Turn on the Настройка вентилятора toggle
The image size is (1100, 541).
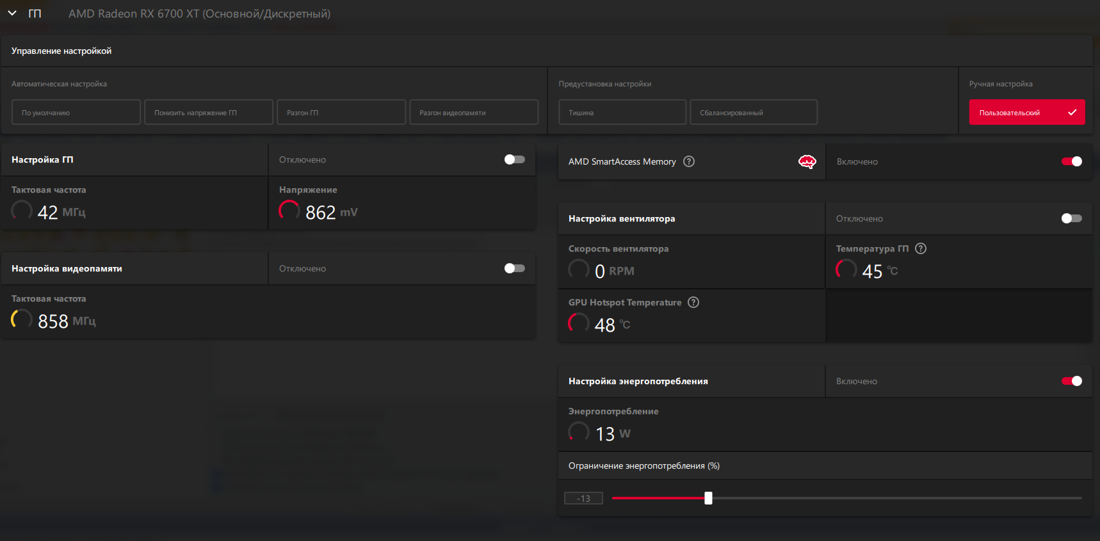1072,218
